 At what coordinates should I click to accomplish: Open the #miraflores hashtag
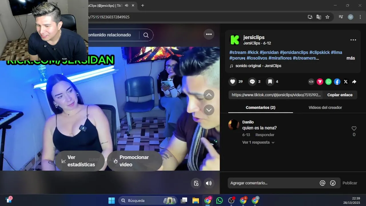280,58
